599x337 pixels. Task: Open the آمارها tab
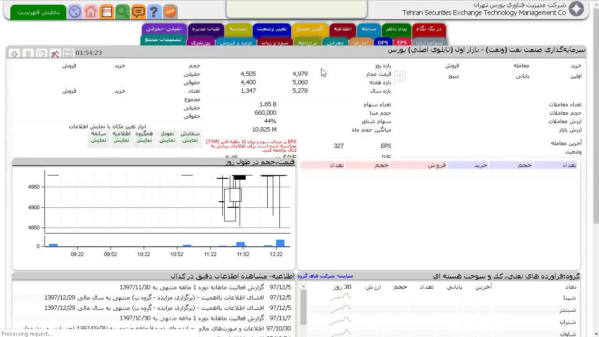coord(360,43)
